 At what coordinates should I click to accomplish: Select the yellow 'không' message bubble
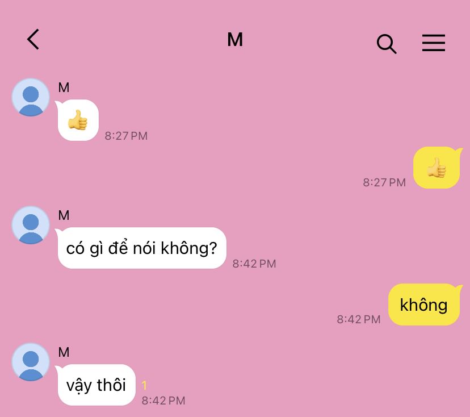pos(425,304)
